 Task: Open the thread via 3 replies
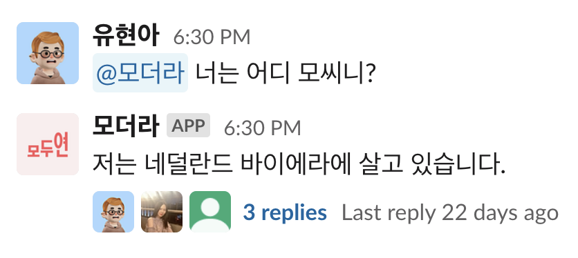pyautogui.click(x=285, y=212)
